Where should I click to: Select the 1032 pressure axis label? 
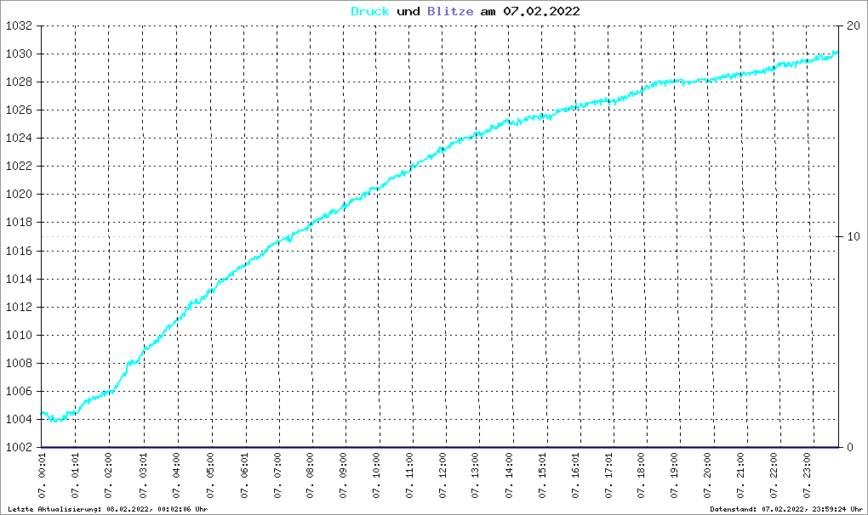(19, 26)
